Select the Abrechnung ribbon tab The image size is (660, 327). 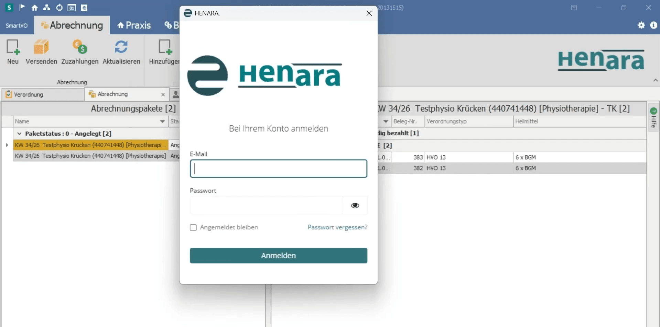72,25
